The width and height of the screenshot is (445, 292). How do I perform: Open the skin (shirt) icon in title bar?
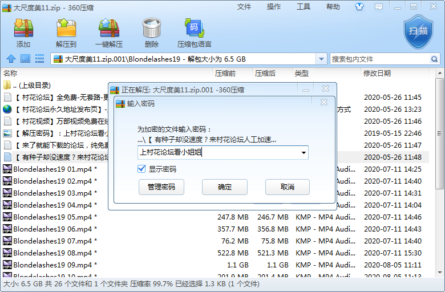click(x=359, y=6)
